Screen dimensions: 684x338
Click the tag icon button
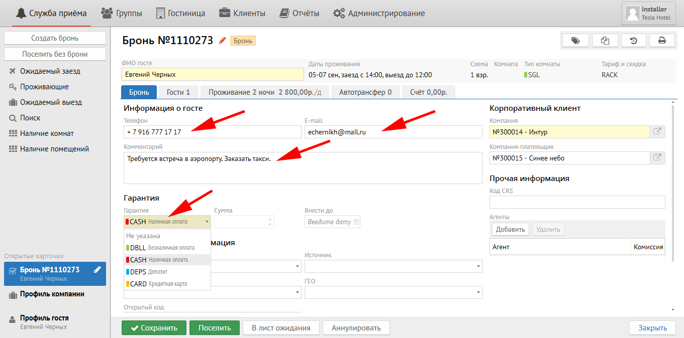coord(575,41)
